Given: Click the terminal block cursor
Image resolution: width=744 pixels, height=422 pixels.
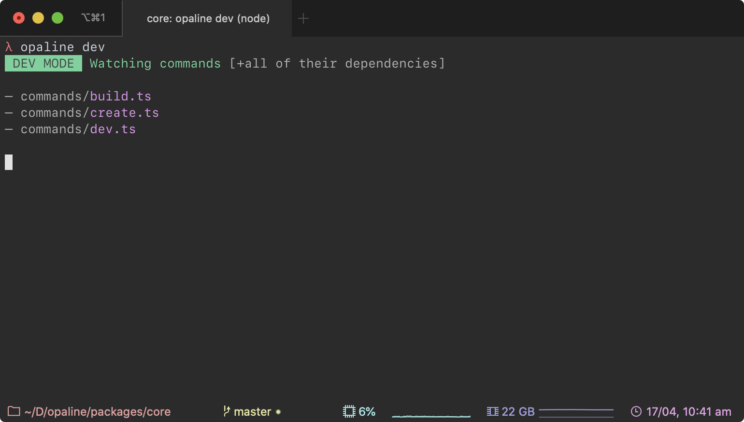Looking at the screenshot, I should [x=9, y=162].
